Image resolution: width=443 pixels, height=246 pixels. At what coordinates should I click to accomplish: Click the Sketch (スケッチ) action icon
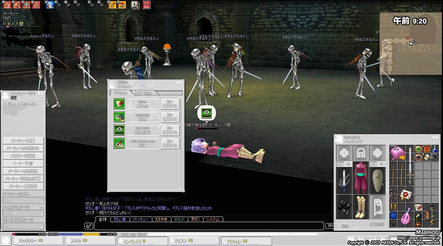click(x=119, y=104)
